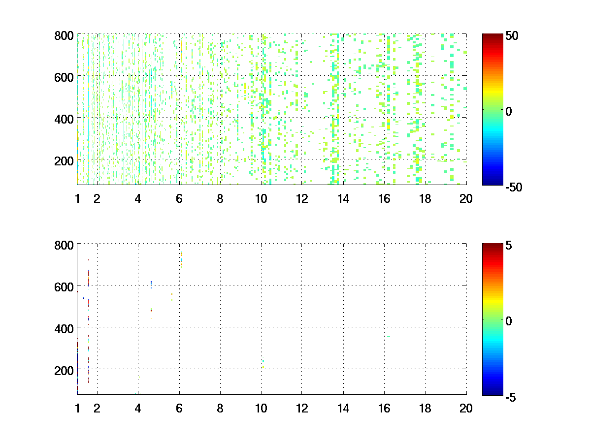Click the "0" label beside the lower colorbar
Viewport: 591px width, 443px height.
(510, 321)
